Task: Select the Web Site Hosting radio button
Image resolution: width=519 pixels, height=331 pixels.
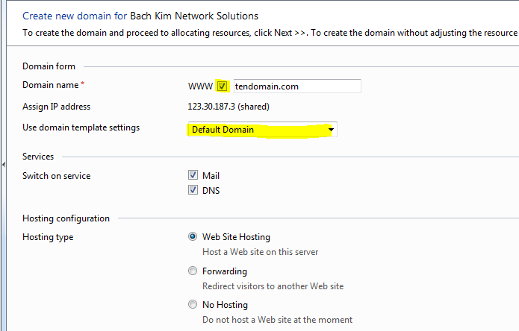Action: tap(193, 237)
